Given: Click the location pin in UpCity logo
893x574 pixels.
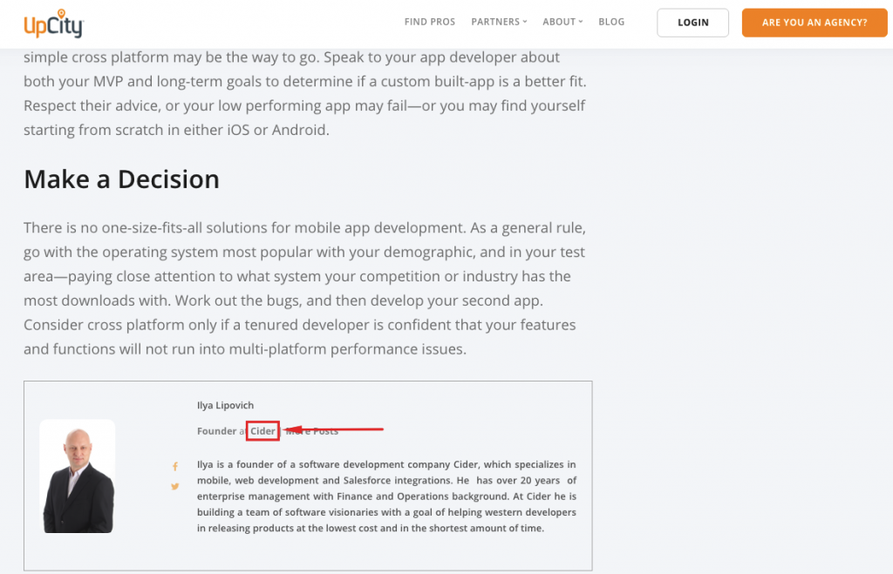Looking at the screenshot, I should click(x=62, y=14).
